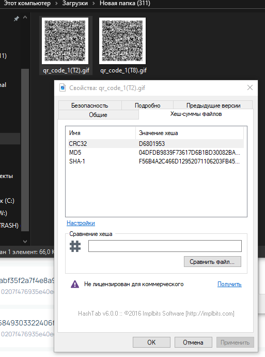This screenshot has height=357, width=265.
Task: Confirm with the OK button
Action: click(x=151, y=342)
